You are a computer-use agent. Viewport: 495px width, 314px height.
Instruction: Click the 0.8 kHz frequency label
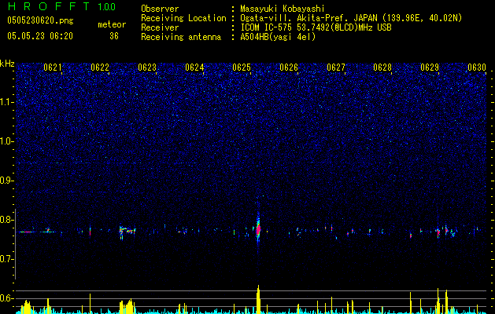coord(6,220)
